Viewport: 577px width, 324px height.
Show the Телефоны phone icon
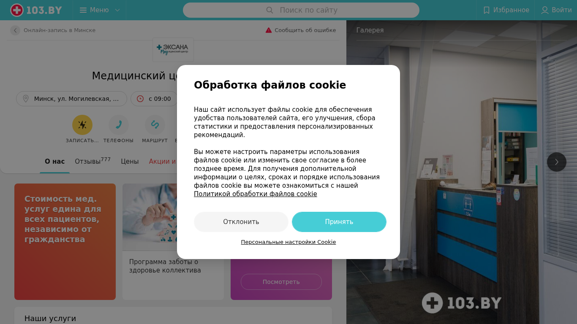point(119,125)
